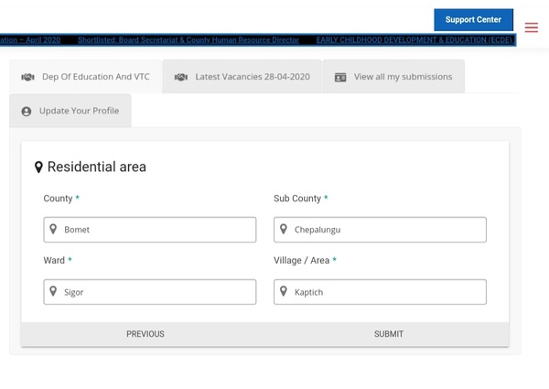This screenshot has width=549, height=389.
Task: Open the Shortlisted Board Secretariat ticker link
Action: coord(188,40)
